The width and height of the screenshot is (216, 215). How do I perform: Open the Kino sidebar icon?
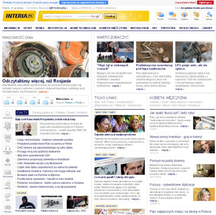click(8, 138)
